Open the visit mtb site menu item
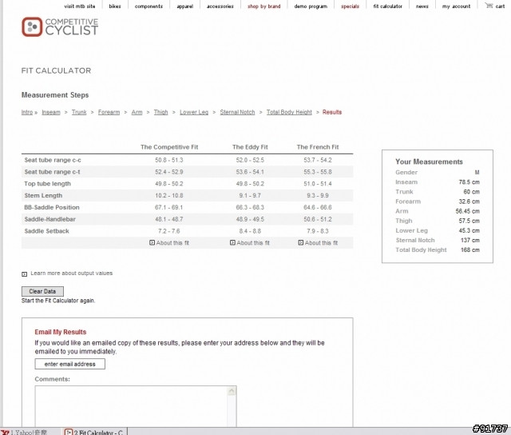The width and height of the screenshot is (511, 435). 80,6
